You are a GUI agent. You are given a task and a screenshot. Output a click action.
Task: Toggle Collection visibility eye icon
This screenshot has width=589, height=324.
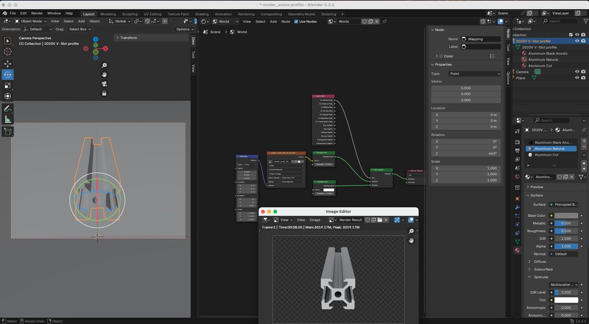click(577, 35)
